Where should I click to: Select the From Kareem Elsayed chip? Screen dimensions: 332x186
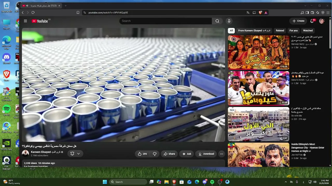point(254,30)
